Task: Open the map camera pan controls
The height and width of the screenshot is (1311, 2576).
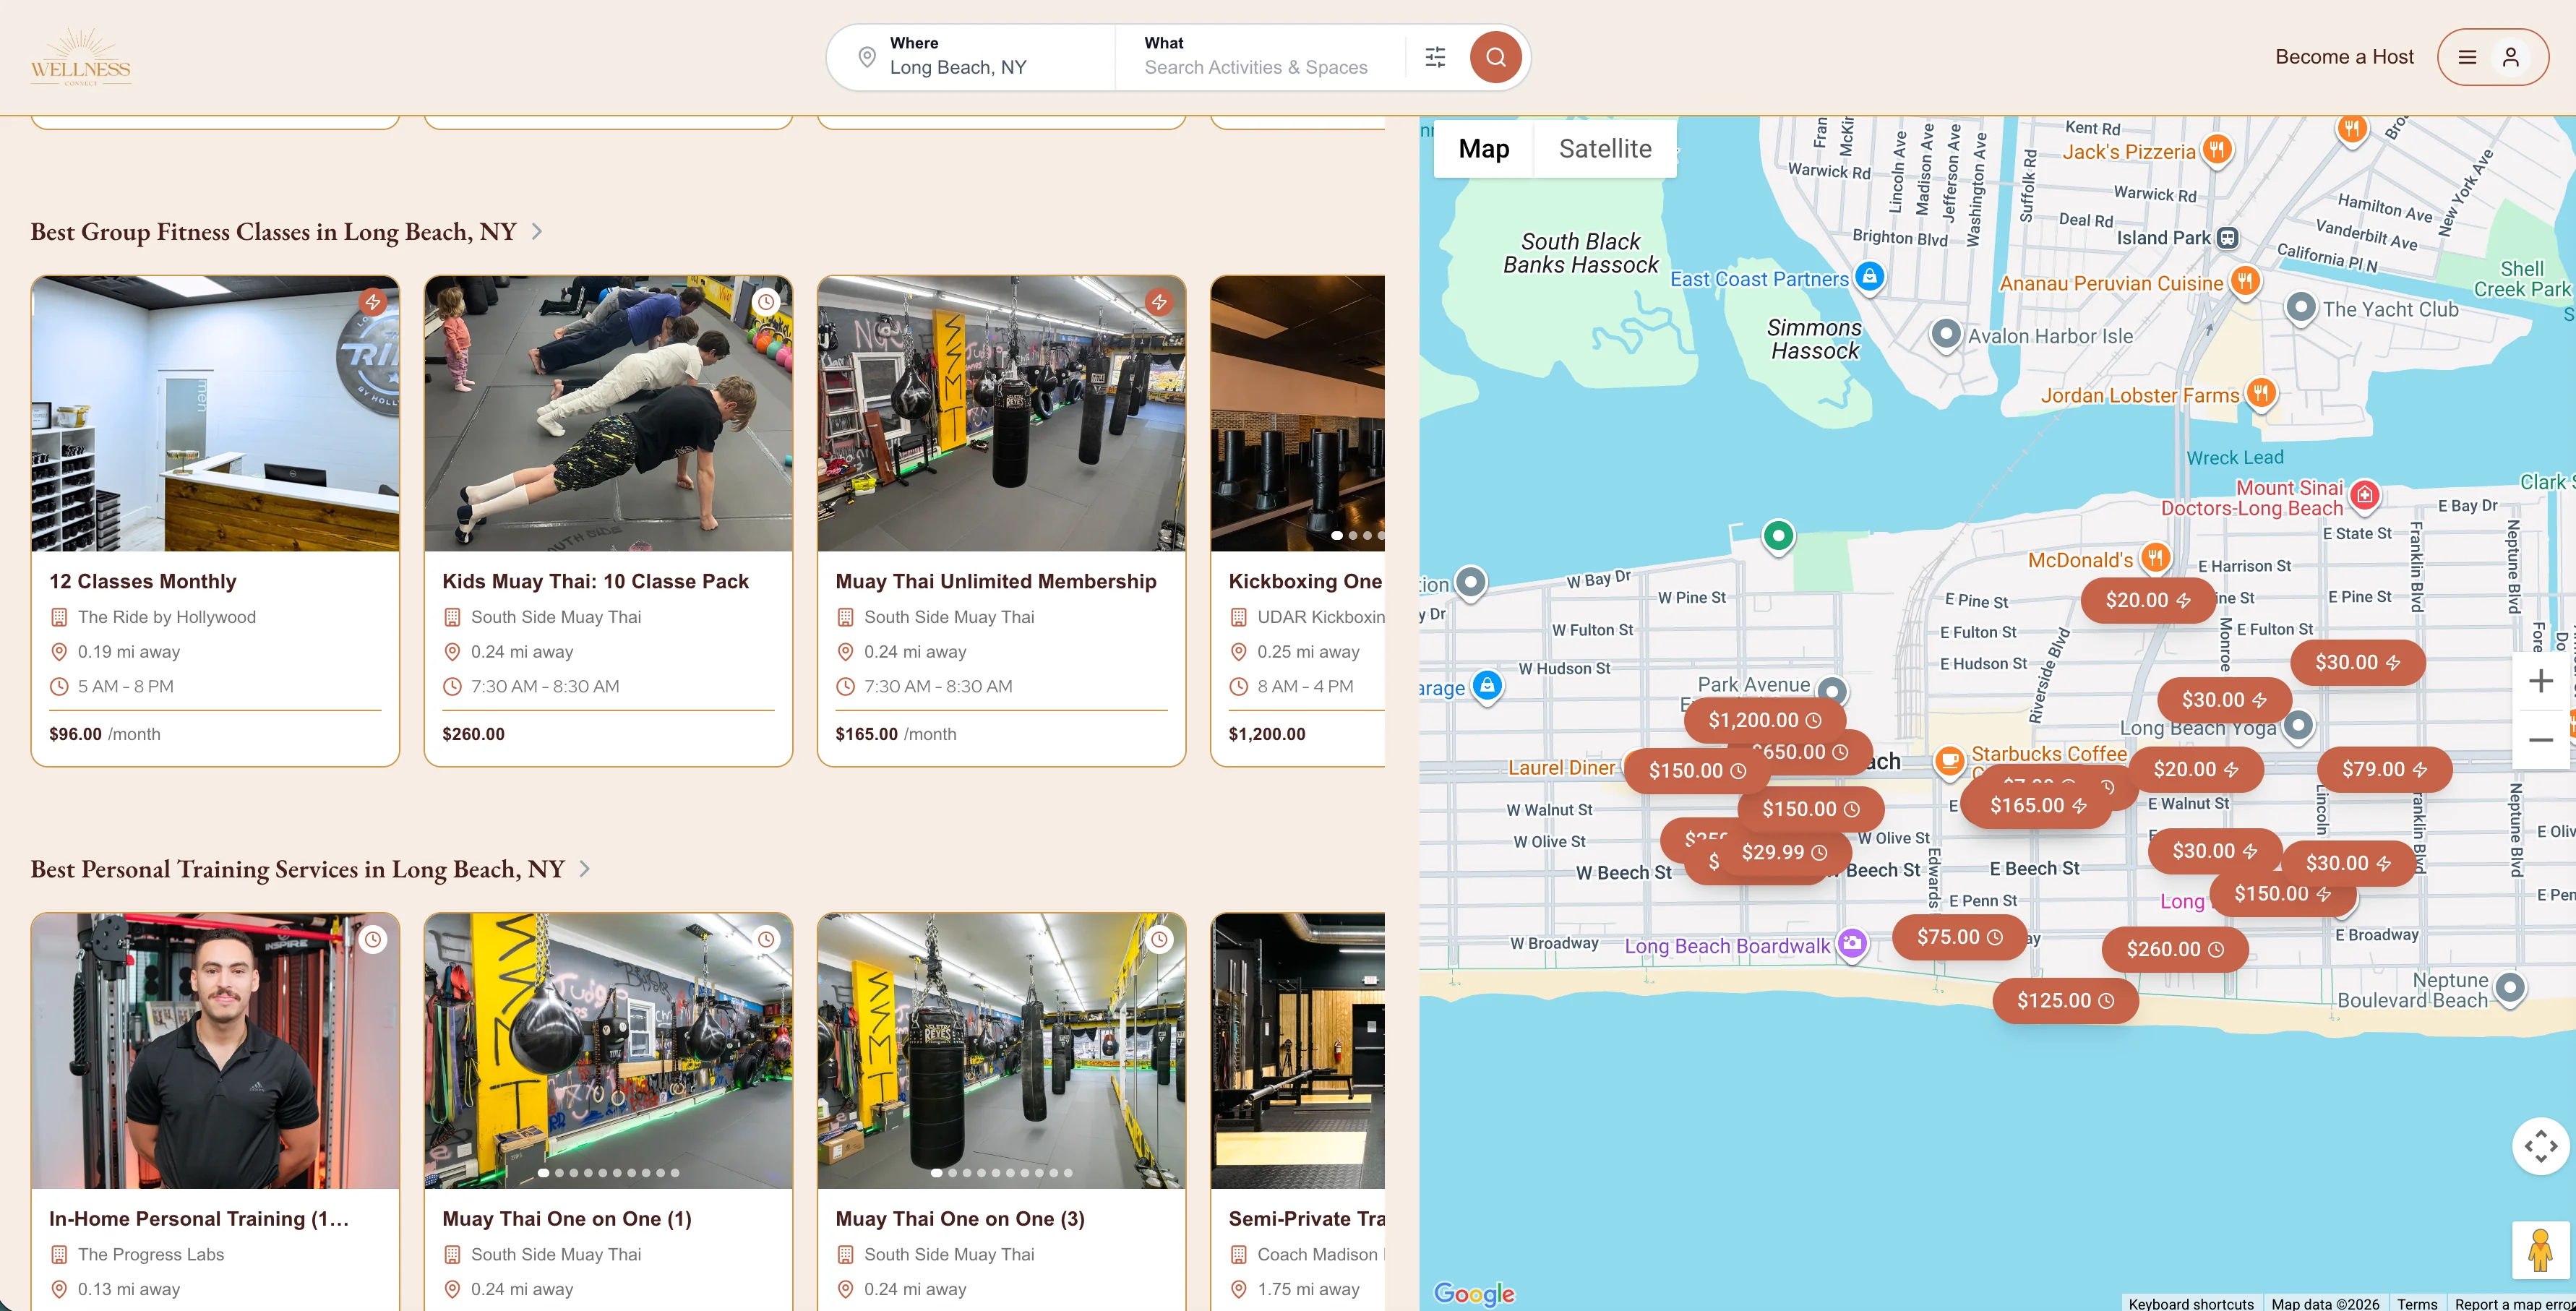Action: coord(2541,1146)
